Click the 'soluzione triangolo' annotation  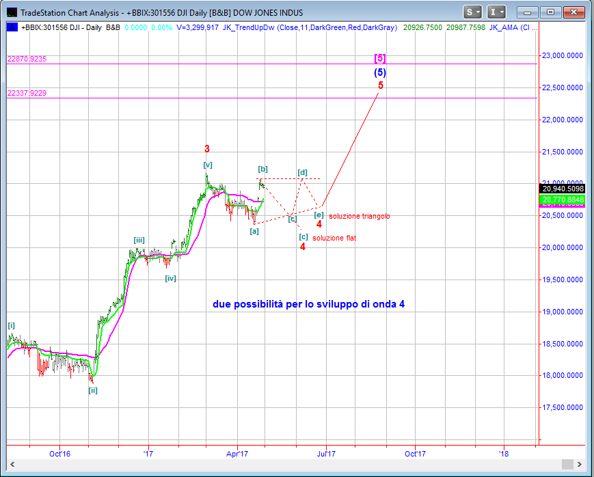pos(359,217)
